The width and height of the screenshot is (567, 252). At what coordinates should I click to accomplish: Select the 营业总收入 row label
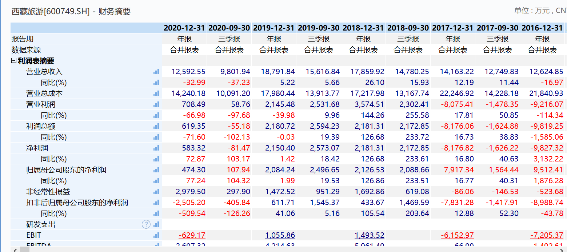click(x=44, y=72)
